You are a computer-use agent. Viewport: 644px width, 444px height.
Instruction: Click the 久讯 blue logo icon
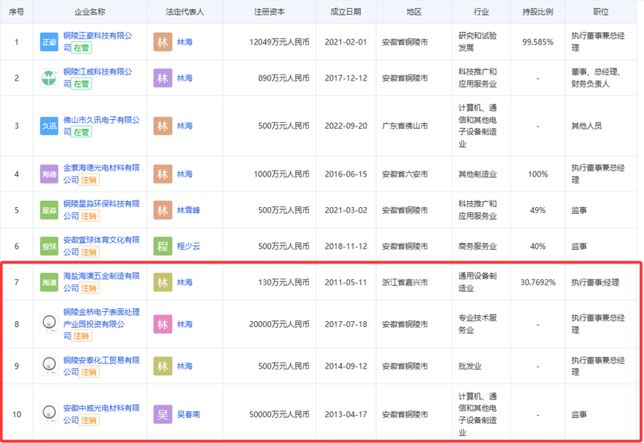click(x=49, y=126)
